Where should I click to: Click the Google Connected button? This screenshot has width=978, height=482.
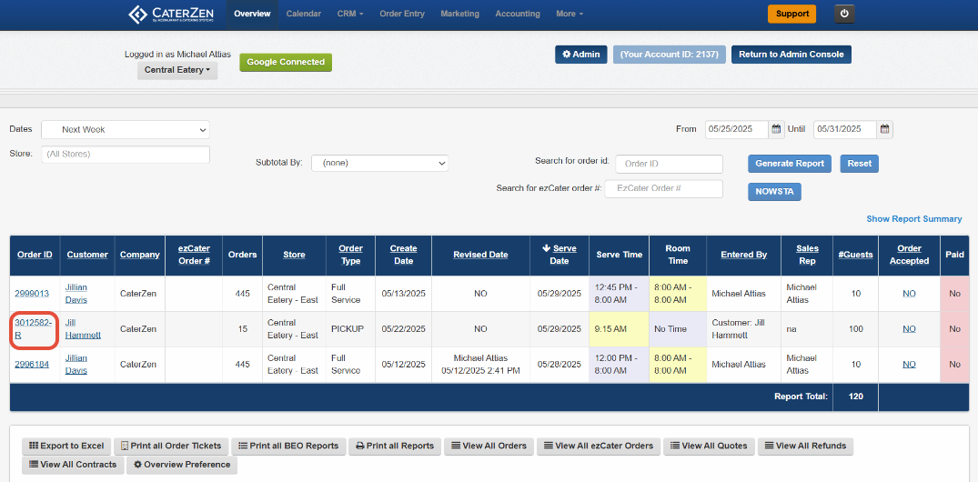point(286,63)
